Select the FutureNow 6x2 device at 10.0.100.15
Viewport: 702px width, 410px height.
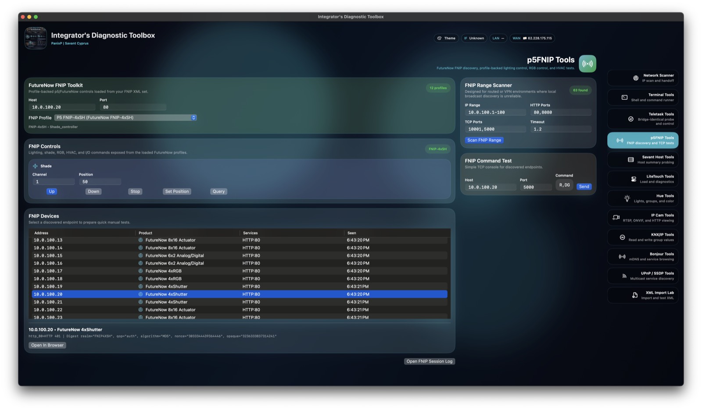point(175,255)
